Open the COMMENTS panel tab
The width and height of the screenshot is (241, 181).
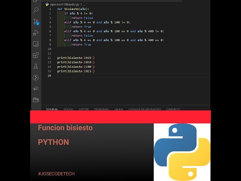pos(173,109)
